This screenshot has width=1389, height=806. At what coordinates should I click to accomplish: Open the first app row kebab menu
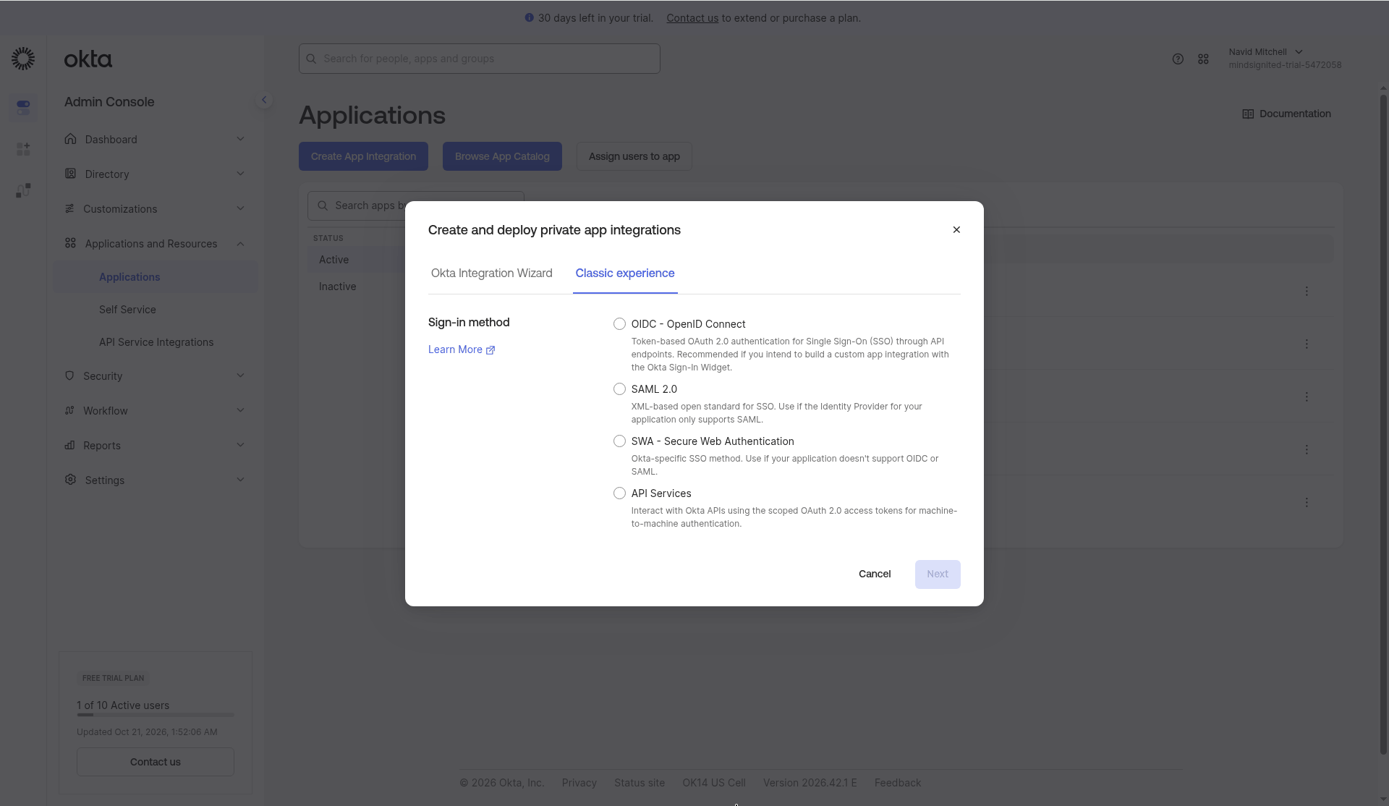pyautogui.click(x=1307, y=291)
